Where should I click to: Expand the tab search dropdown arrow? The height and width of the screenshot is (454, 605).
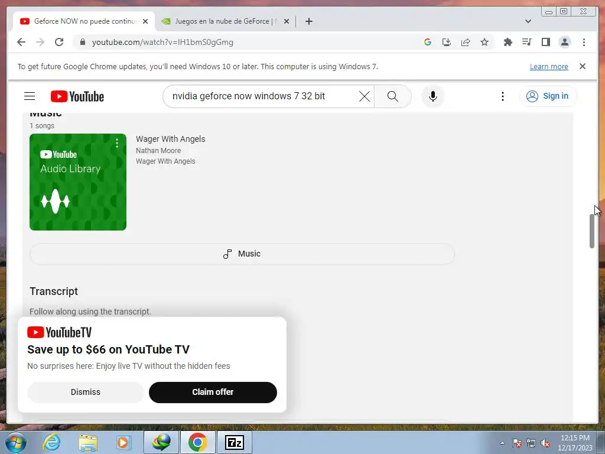coord(528,21)
